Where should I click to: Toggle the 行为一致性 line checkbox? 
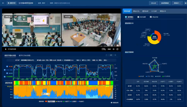7,70
